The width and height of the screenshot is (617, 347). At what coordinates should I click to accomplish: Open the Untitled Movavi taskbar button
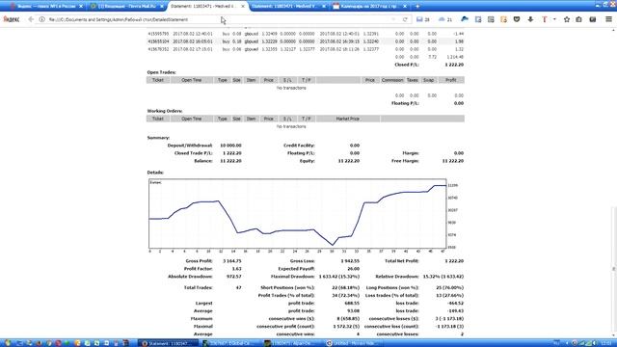(355, 343)
